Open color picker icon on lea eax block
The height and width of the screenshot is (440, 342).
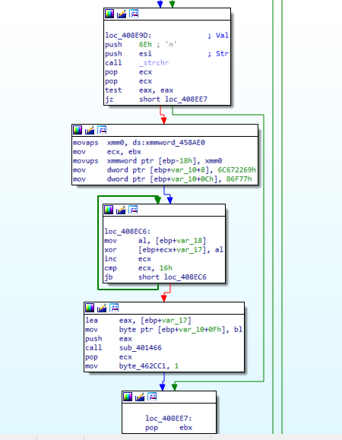coord(90,308)
